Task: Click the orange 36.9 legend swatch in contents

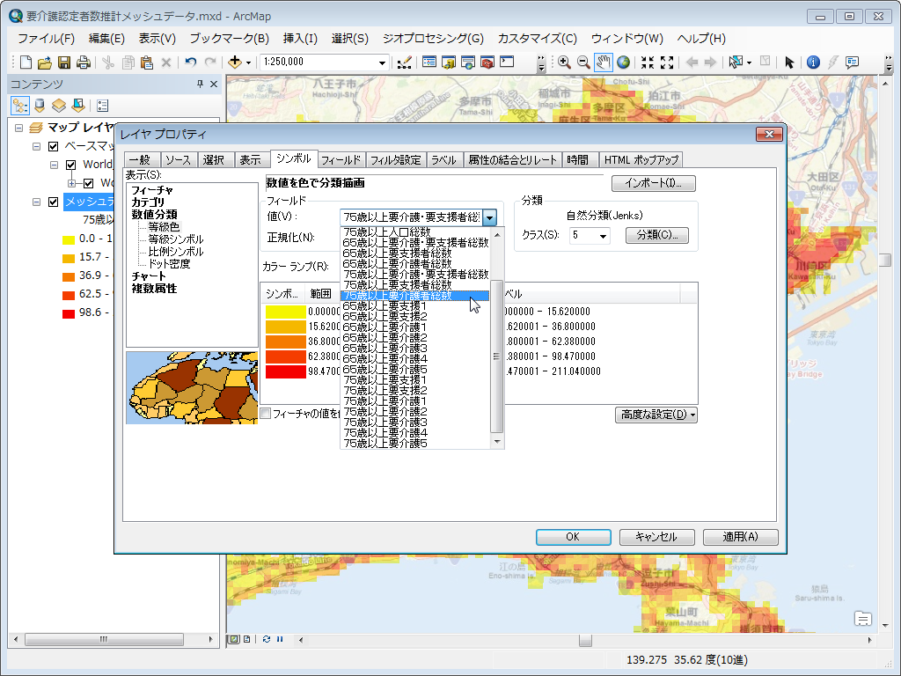Action: tap(69, 276)
